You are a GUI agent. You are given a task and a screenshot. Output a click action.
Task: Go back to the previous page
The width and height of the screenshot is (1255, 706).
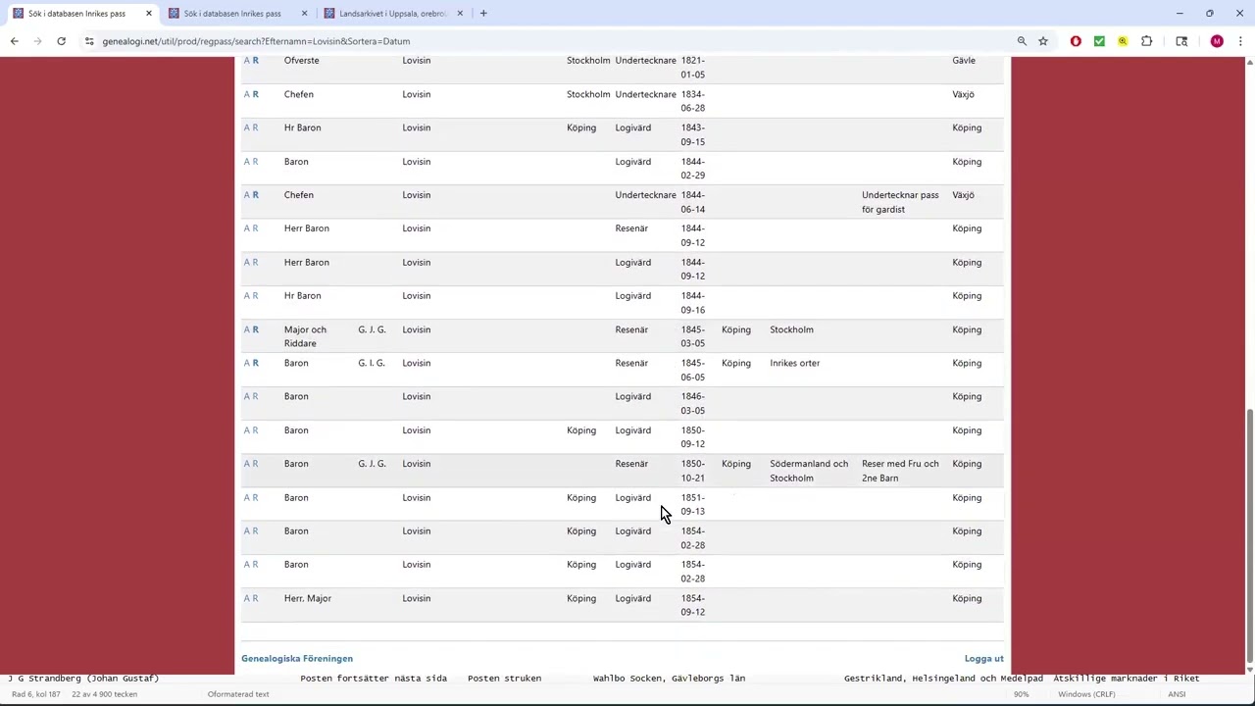tap(14, 41)
